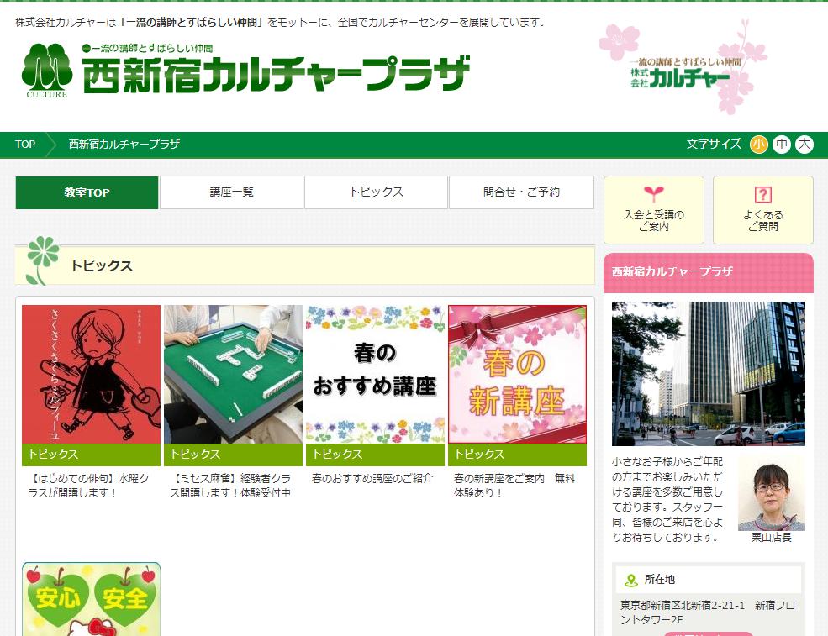Go to 問合せ・ご予約 tab

pyautogui.click(x=521, y=192)
